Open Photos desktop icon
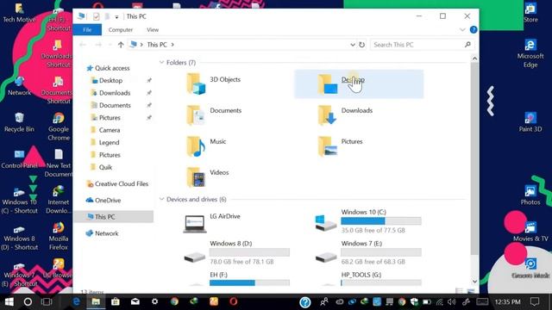This screenshot has height=310, width=552. 530,195
